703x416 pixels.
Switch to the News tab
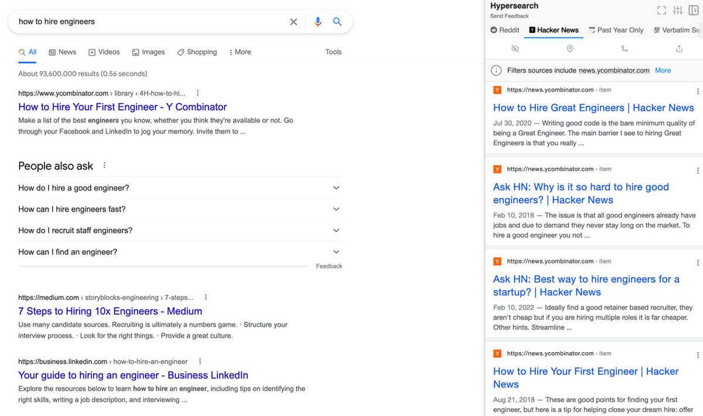62,52
